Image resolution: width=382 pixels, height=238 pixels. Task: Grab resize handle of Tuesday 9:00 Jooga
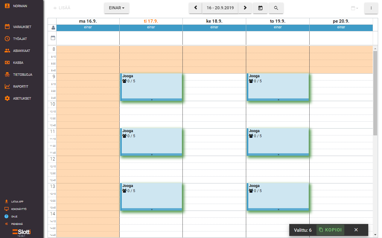[152, 100]
